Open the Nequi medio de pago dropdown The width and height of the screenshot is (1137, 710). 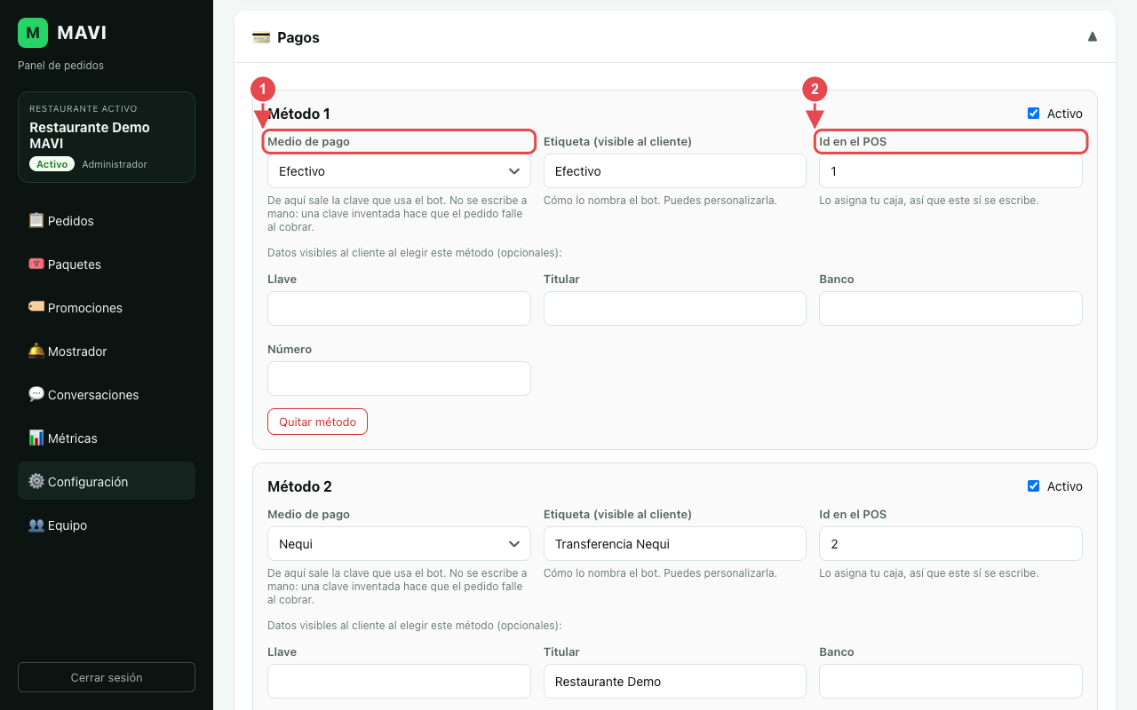(x=399, y=544)
